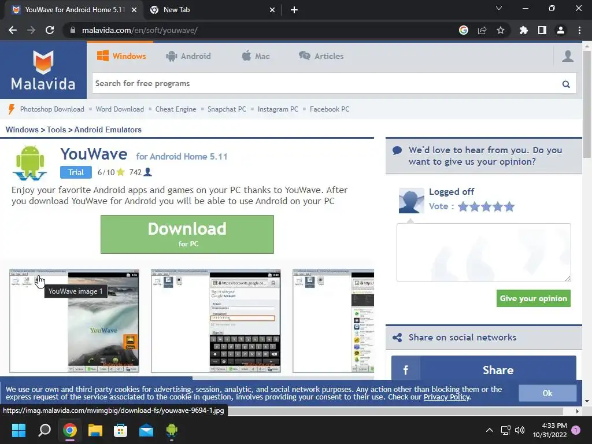Image resolution: width=592 pixels, height=444 pixels.
Task: Click the Facebook f icon
Action: coord(406,370)
